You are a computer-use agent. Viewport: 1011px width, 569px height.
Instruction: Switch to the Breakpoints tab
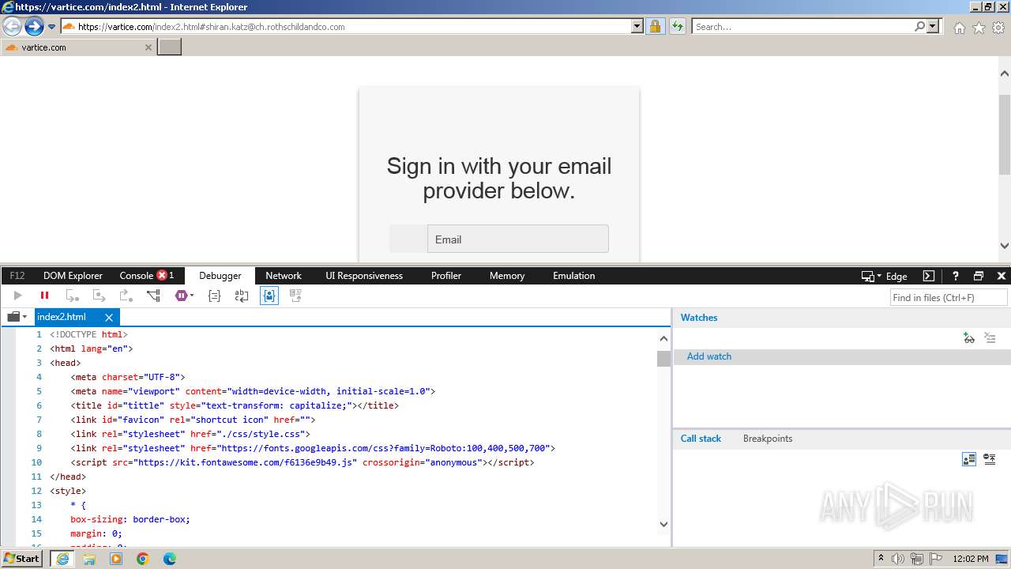[x=768, y=439]
